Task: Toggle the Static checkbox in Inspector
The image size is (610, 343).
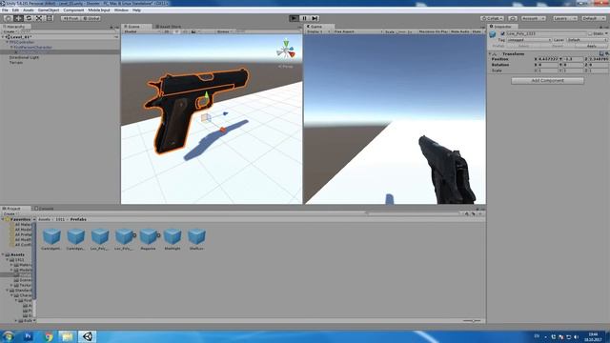Action: click(590, 34)
